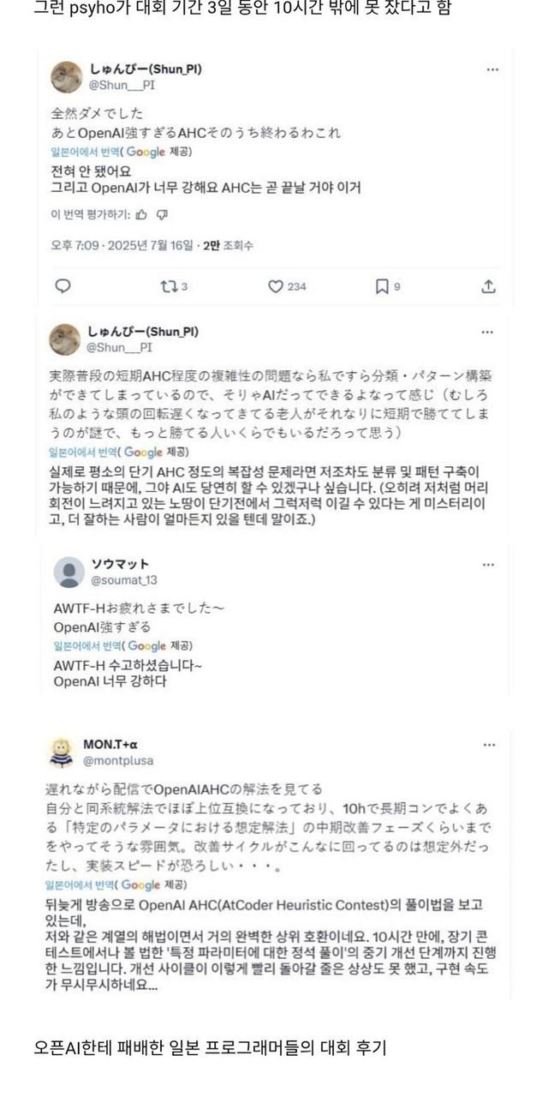This screenshot has height=1097, width=548.
Task: Retweet the tweet showing 3 reposts
Action: 168,286
